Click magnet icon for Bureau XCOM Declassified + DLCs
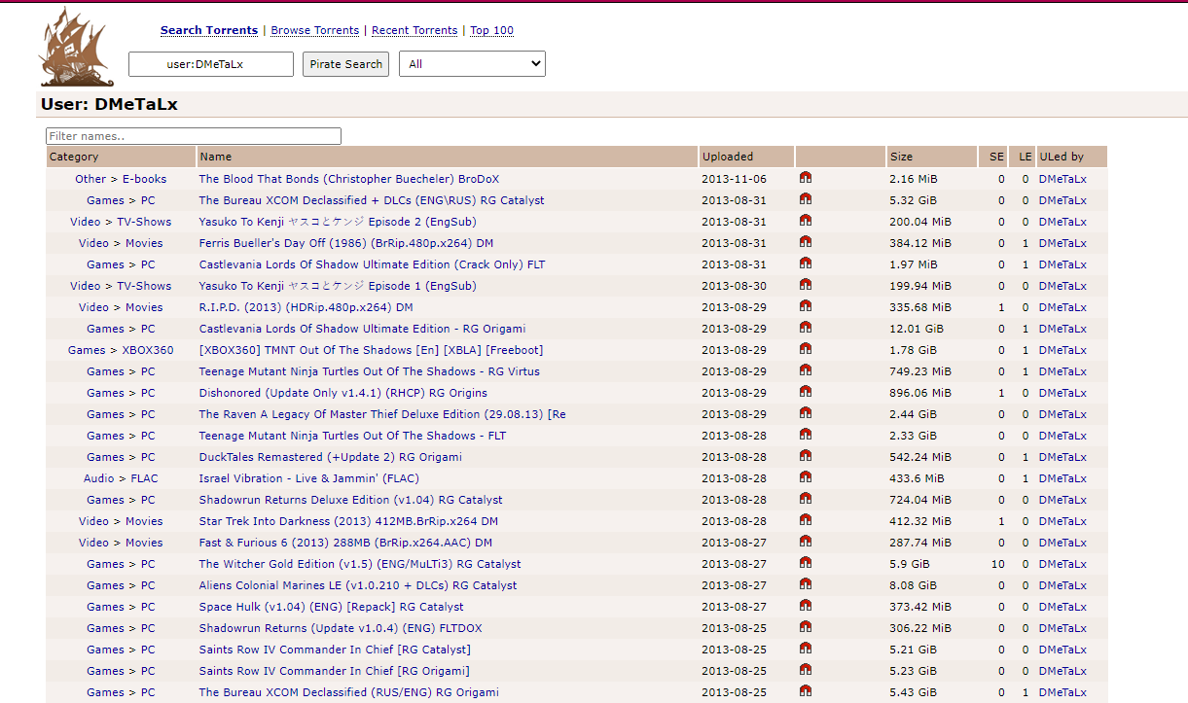 pyautogui.click(x=806, y=199)
